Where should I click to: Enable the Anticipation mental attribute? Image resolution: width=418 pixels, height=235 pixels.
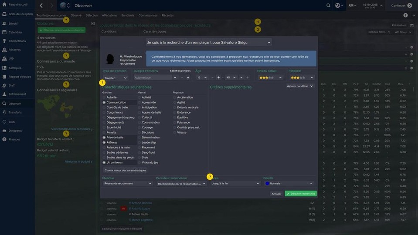pyautogui.click(x=139, y=107)
